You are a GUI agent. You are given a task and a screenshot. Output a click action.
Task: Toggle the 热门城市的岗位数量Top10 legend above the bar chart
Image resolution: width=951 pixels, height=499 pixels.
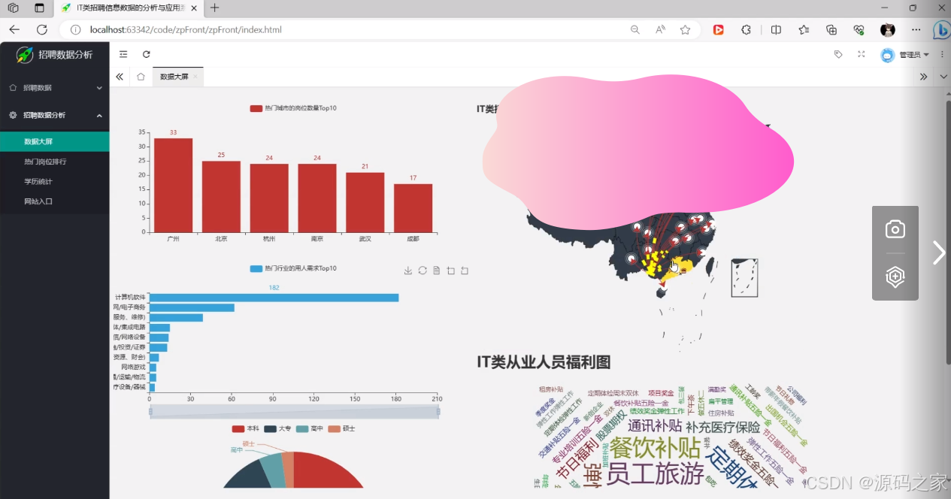click(x=292, y=108)
